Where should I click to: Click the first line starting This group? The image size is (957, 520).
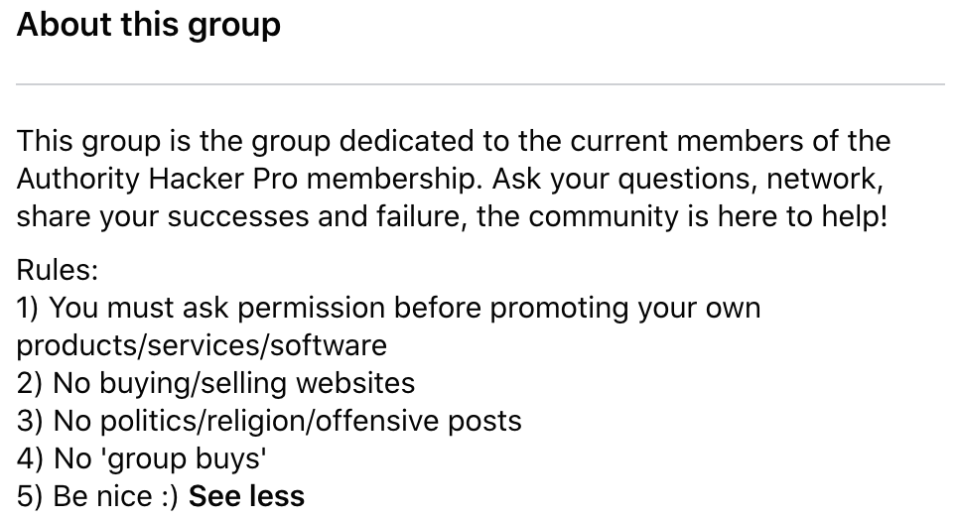click(453, 141)
